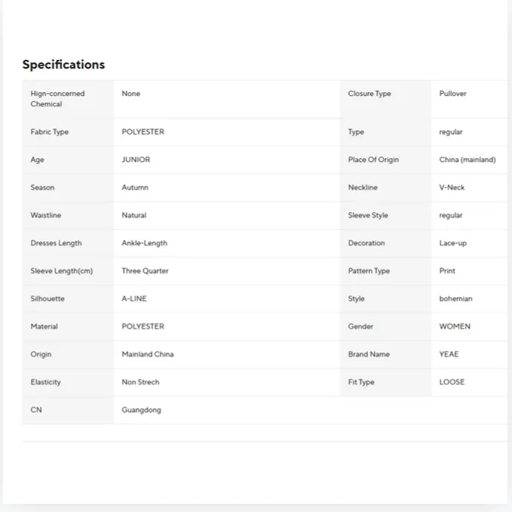
Task: Click the Specifications heading
Action: point(64,64)
